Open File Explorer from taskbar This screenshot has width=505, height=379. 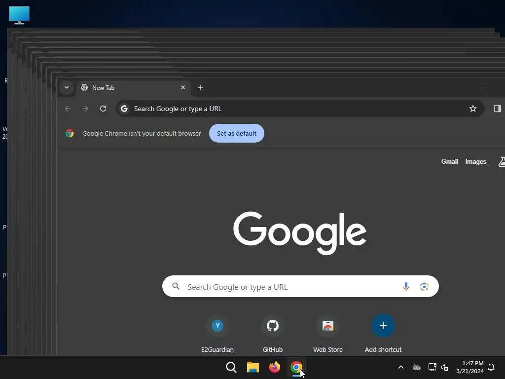click(253, 367)
